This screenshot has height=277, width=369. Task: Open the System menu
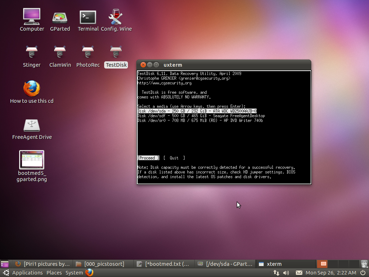tap(74, 273)
